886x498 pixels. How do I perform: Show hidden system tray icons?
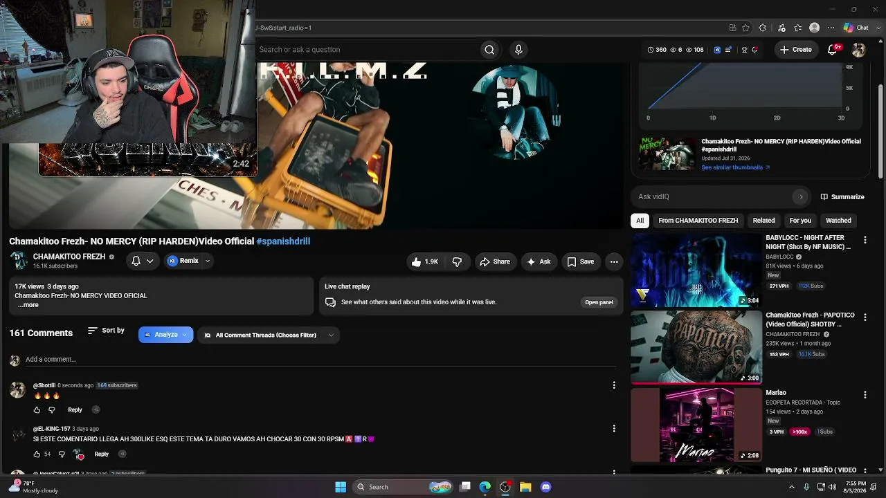792,487
